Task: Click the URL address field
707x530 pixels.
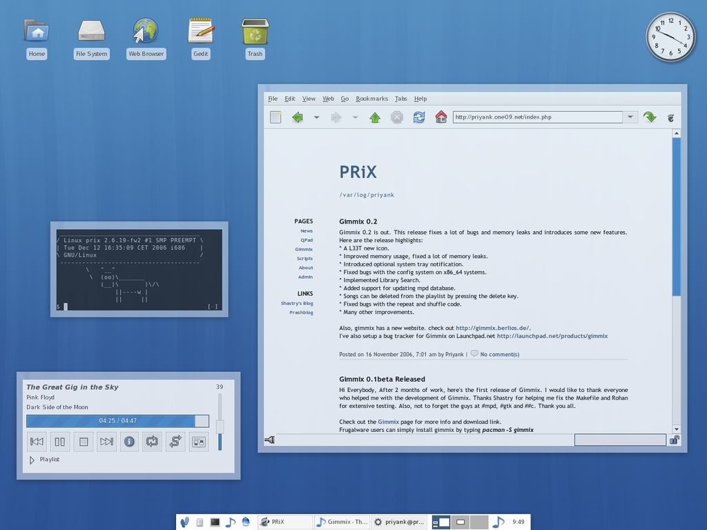Action: pyautogui.click(x=537, y=117)
